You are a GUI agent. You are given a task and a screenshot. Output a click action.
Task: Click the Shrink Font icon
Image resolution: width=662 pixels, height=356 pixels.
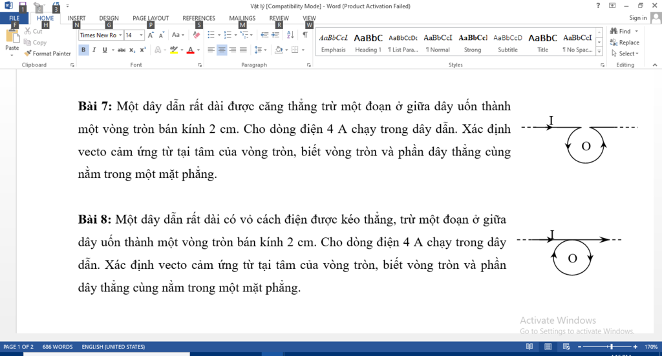(162, 35)
